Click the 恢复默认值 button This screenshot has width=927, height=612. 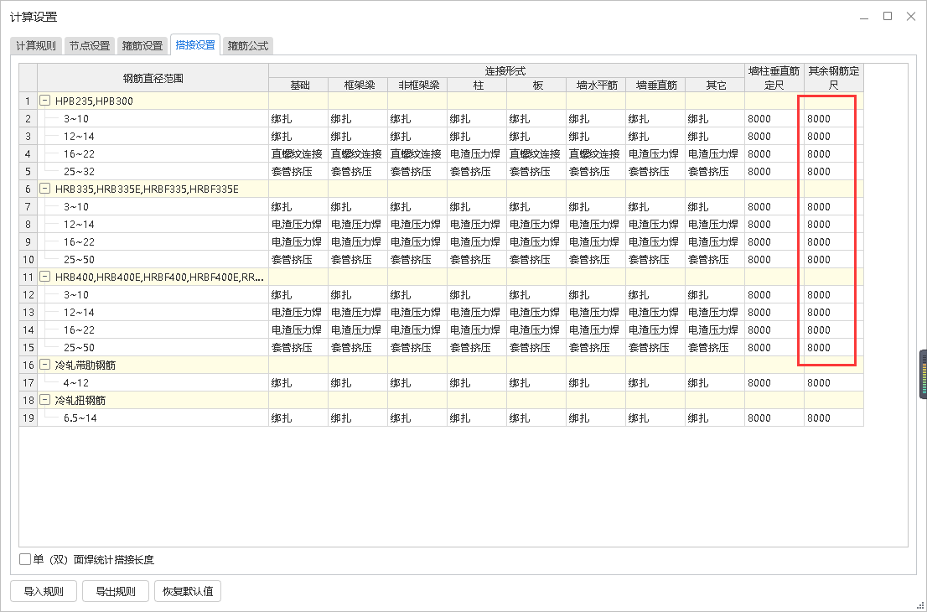tap(188, 591)
